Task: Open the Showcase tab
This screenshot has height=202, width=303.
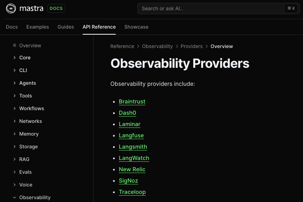Action: click(136, 27)
